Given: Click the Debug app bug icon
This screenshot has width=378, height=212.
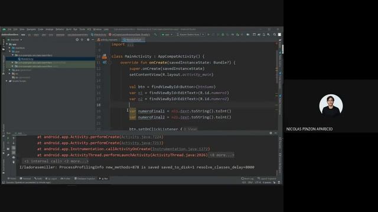Looking at the screenshot, I should 223,35.
